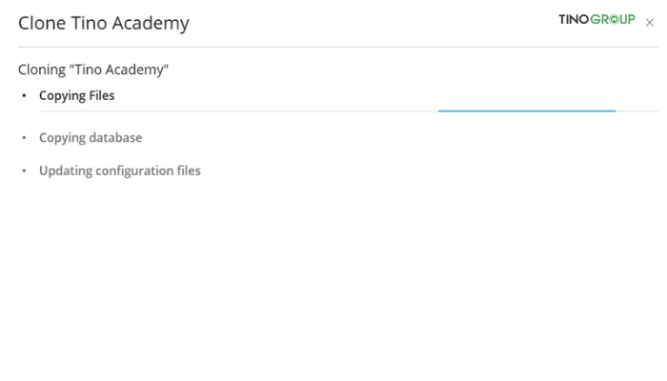Click unfilled track right of blue segment

637,111
